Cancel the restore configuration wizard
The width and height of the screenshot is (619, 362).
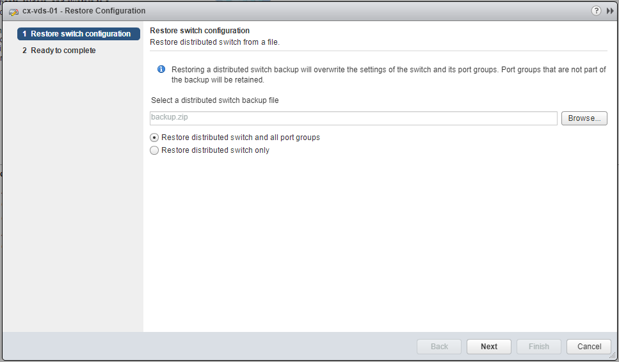589,347
